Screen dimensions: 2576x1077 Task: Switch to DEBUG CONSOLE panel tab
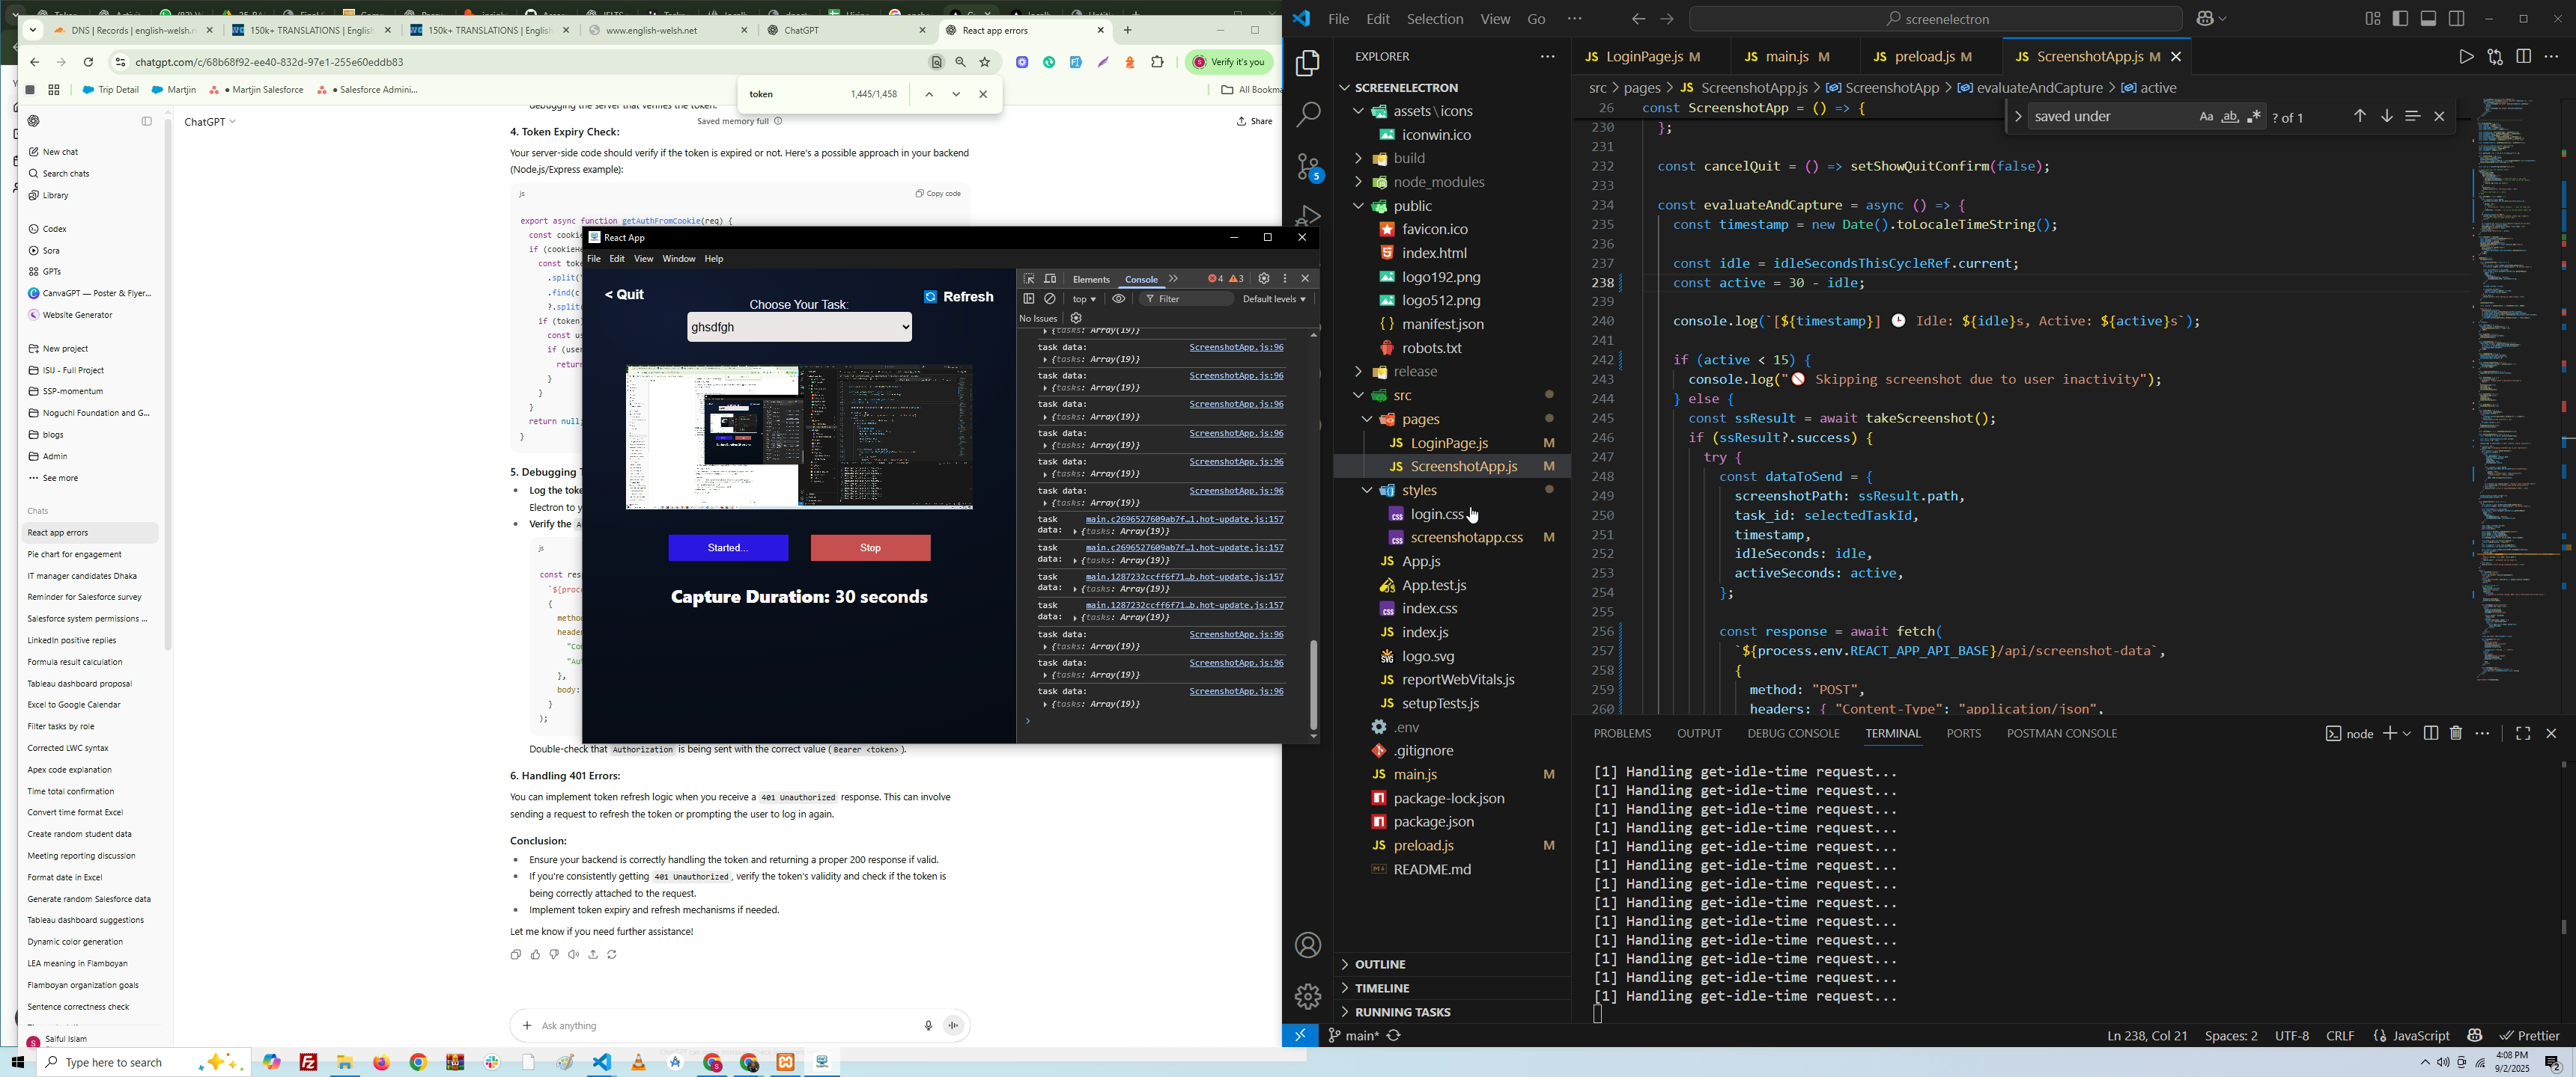tap(1793, 733)
